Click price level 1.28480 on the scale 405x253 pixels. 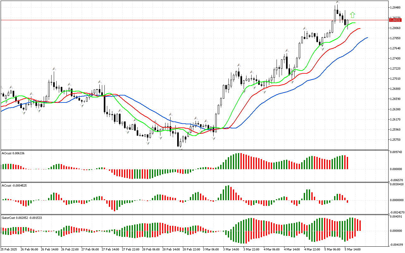point(396,8)
